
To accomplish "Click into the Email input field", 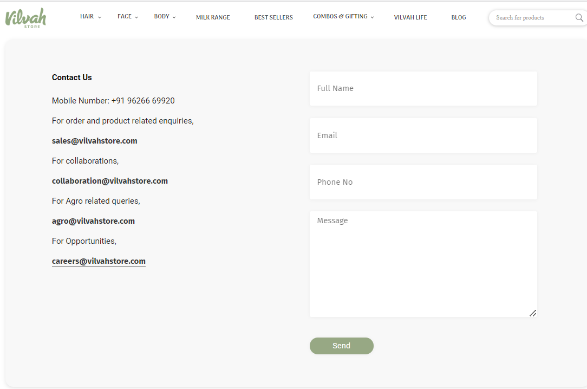I will click(423, 135).
